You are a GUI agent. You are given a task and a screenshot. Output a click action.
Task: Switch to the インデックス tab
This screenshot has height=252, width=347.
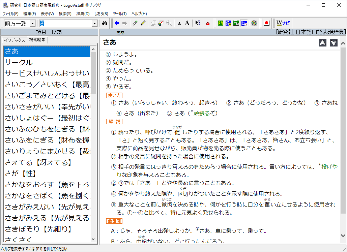coord(15,40)
